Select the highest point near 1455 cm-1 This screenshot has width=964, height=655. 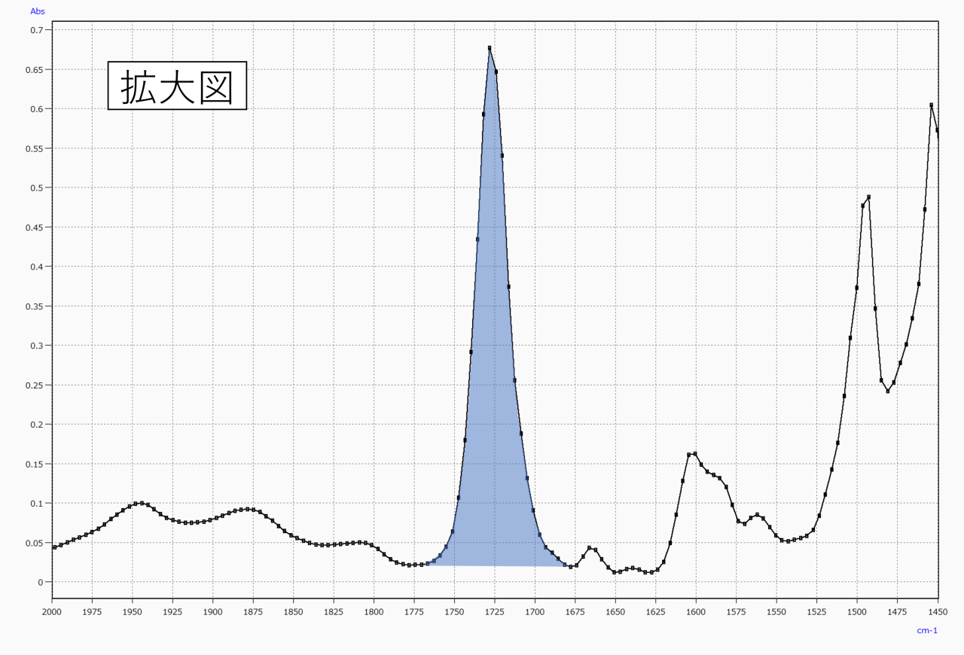932,105
